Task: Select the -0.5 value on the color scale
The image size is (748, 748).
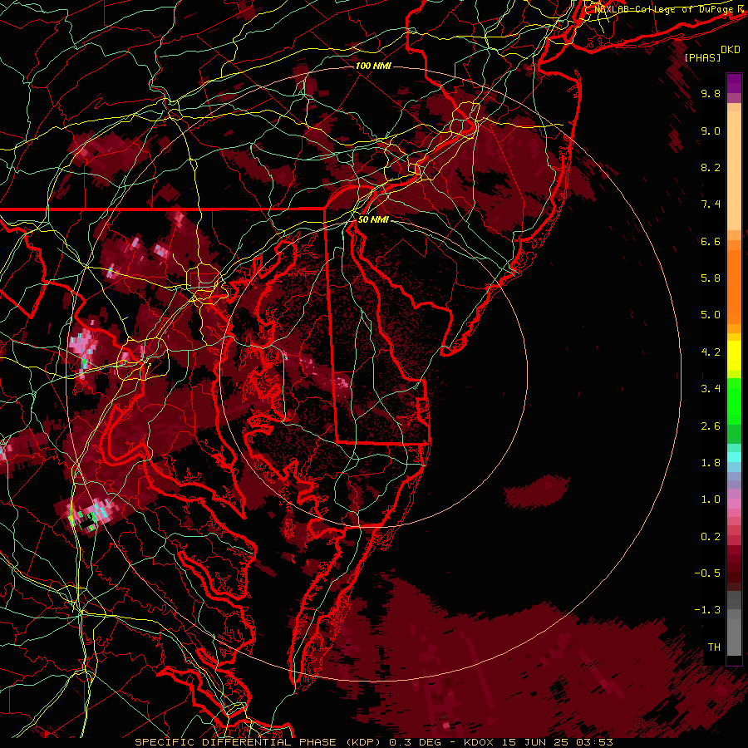Action: coord(707,573)
